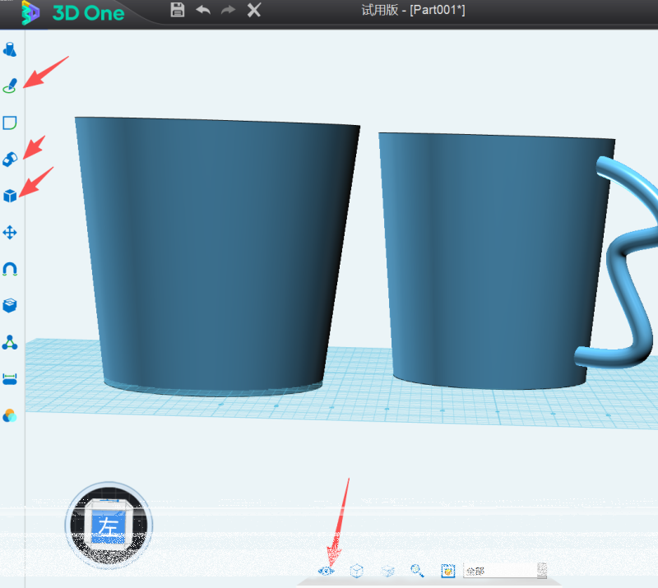This screenshot has width=658, height=588.
Task: Click the undo arrow in title bar
Action: (202, 10)
